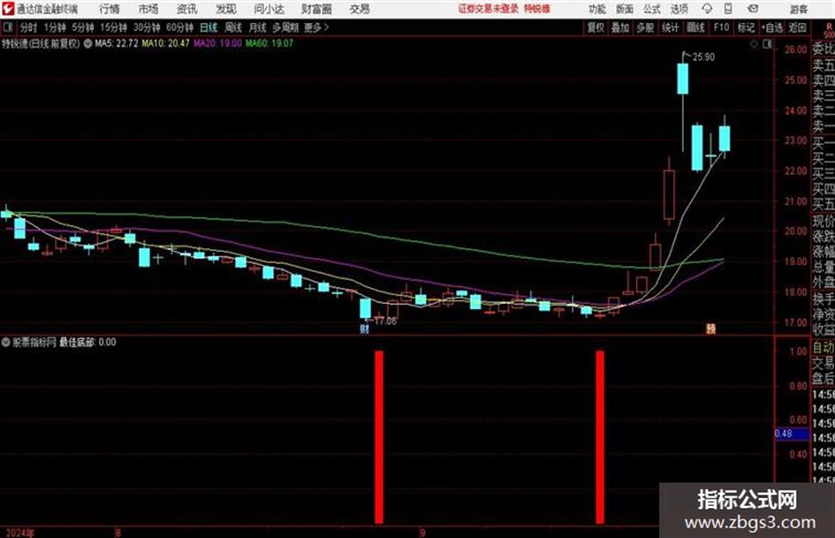Image resolution: width=835 pixels, height=538 pixels.
Task: Click the 通达信 red logo icon
Action: click(x=8, y=9)
